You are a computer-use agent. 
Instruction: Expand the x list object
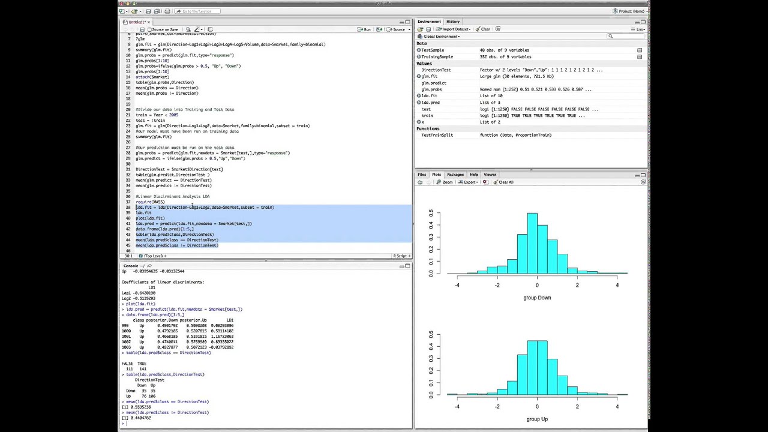[419, 122]
